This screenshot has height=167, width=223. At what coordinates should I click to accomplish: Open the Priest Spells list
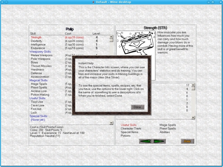[168, 129]
